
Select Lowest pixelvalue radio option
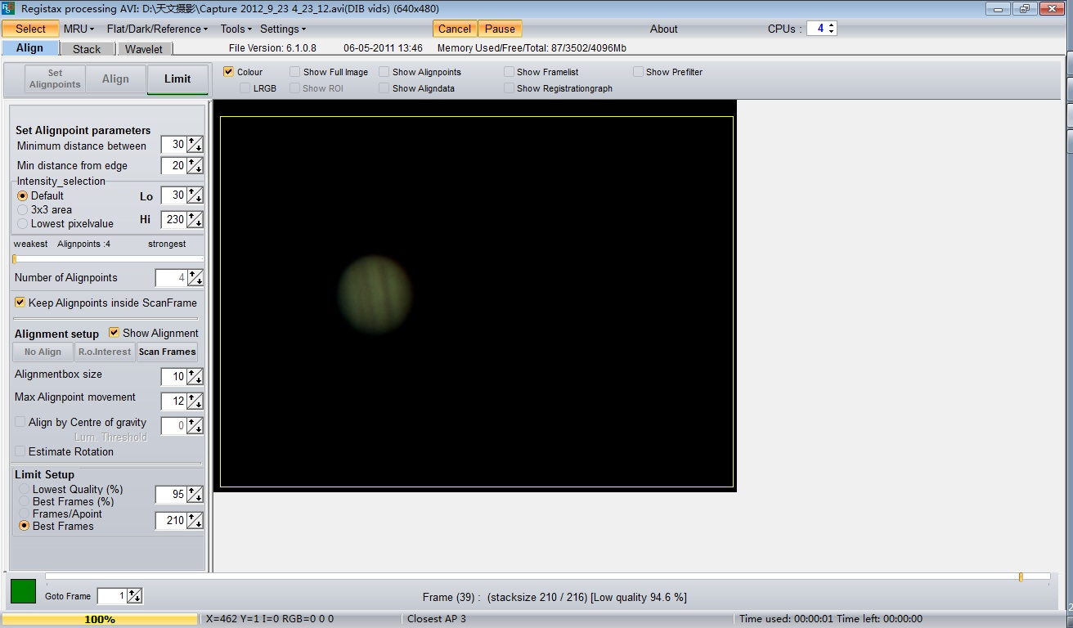click(x=23, y=224)
